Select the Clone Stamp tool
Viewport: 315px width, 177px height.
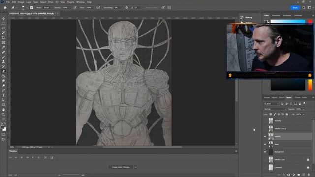click(x=3, y=62)
